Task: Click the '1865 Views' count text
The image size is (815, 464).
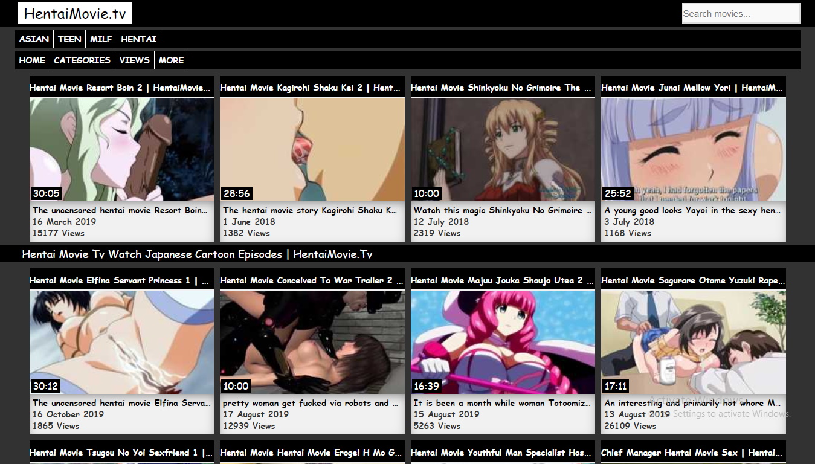Action: pos(56,426)
